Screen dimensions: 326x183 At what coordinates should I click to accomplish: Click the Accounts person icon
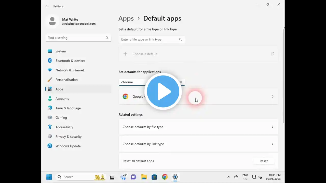click(50, 99)
